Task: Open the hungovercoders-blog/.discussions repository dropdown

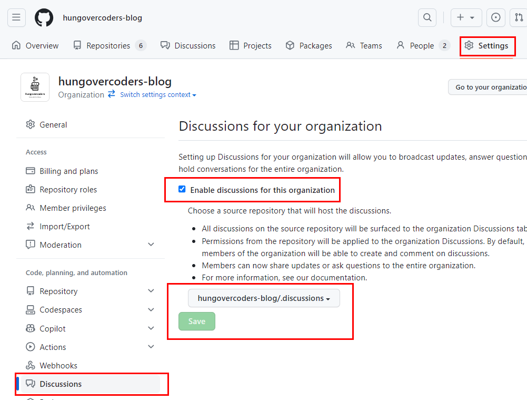Action: tap(264, 298)
